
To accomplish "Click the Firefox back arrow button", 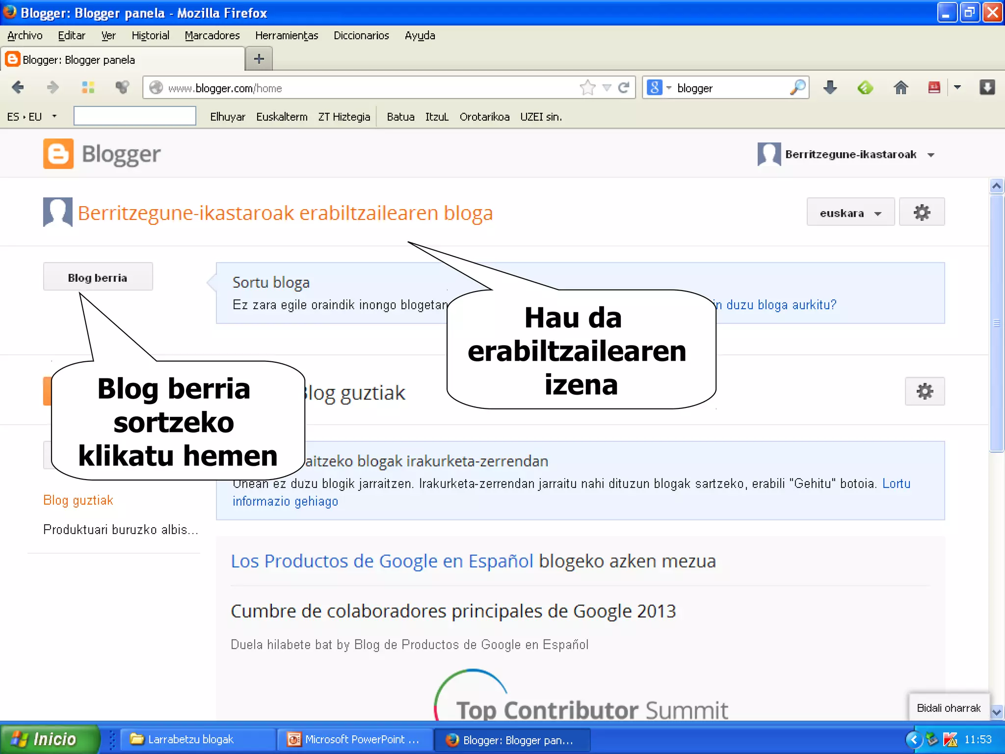I will point(18,88).
